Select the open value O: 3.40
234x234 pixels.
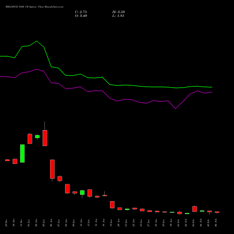81,16
